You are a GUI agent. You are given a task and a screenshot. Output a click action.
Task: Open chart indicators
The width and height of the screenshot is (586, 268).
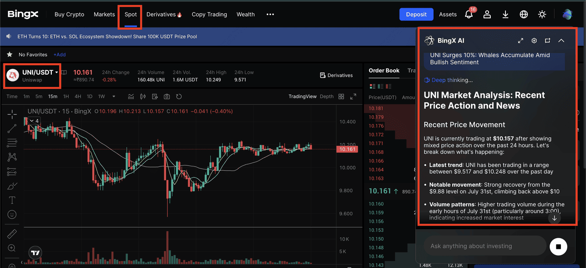(131, 96)
